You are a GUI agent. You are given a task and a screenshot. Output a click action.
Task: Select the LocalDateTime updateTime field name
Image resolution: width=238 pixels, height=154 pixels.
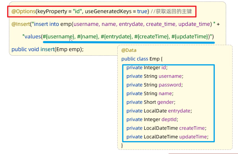click(193, 137)
